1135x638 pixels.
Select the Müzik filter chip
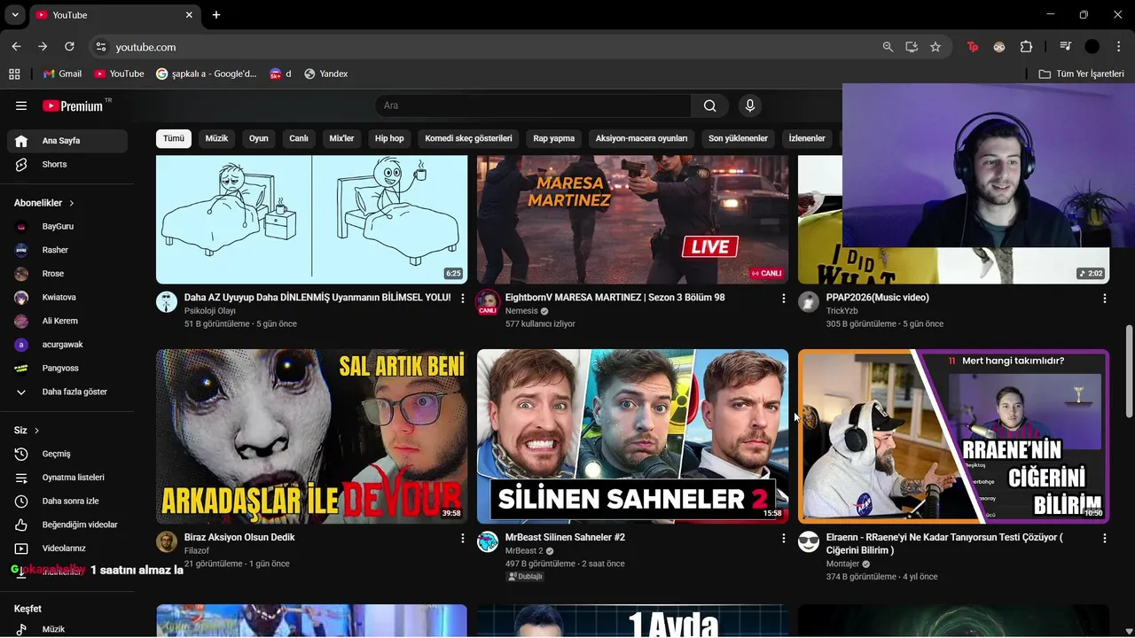[x=216, y=138]
